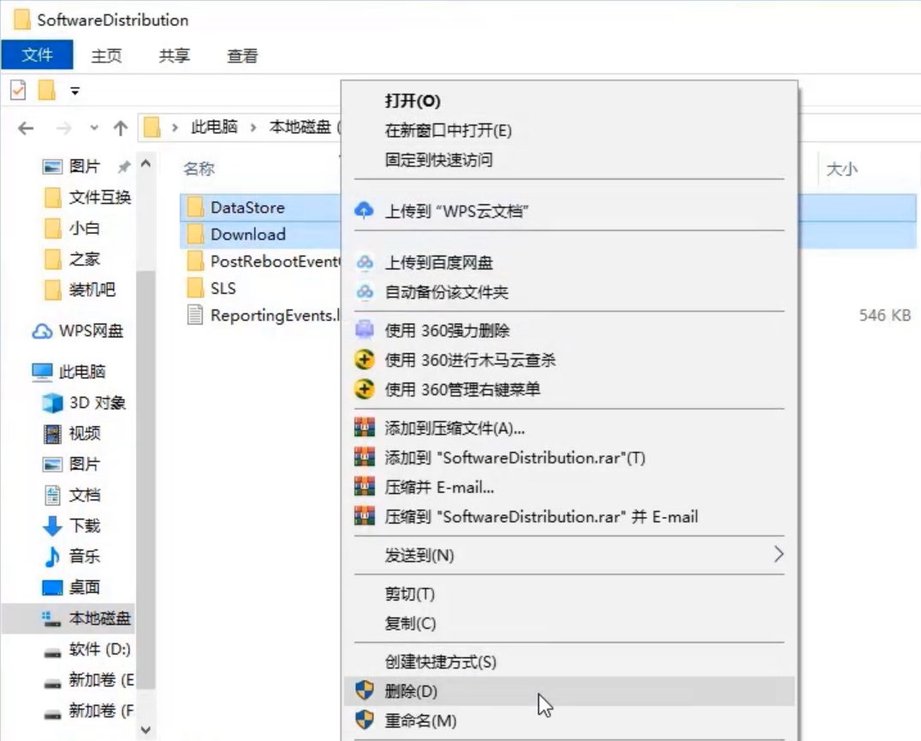Click the shield icon beside 删除(D)
This screenshot has height=741, width=921.
click(365, 691)
